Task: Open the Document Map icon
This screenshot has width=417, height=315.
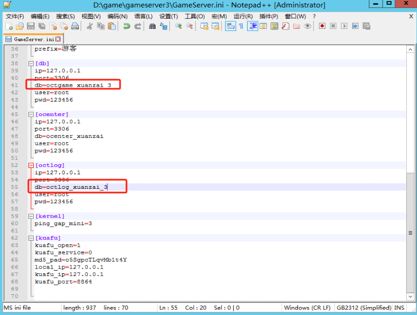Action: point(274,26)
